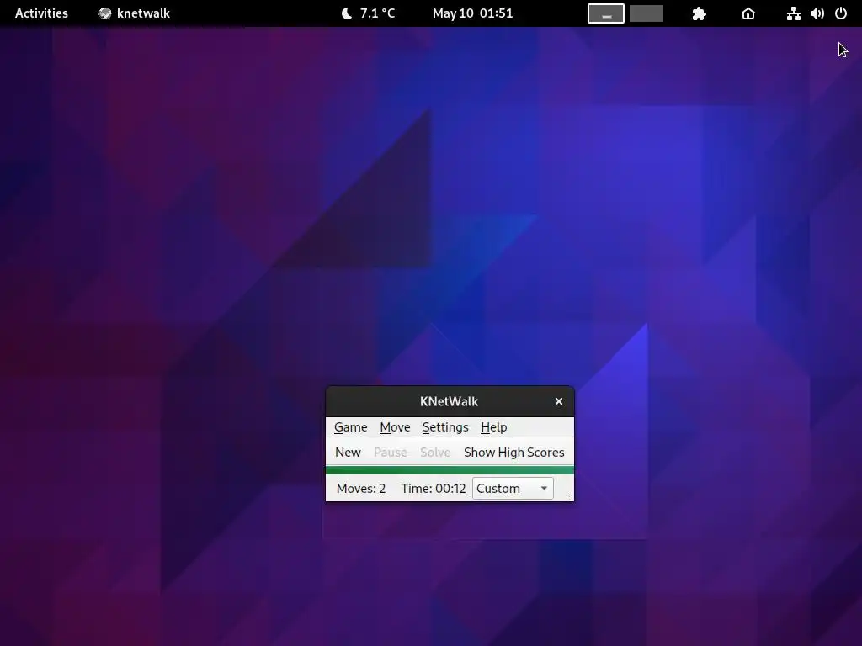862x646 pixels.
Task: Open the Settings menu
Action: click(445, 427)
